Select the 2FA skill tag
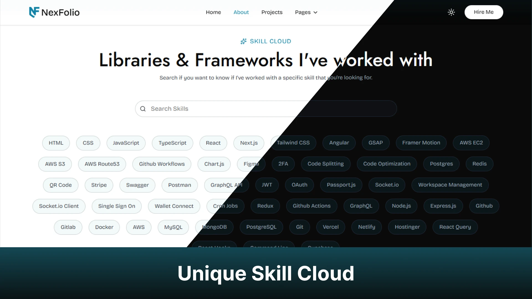Viewport: 532px width, 299px height. pyautogui.click(x=283, y=164)
